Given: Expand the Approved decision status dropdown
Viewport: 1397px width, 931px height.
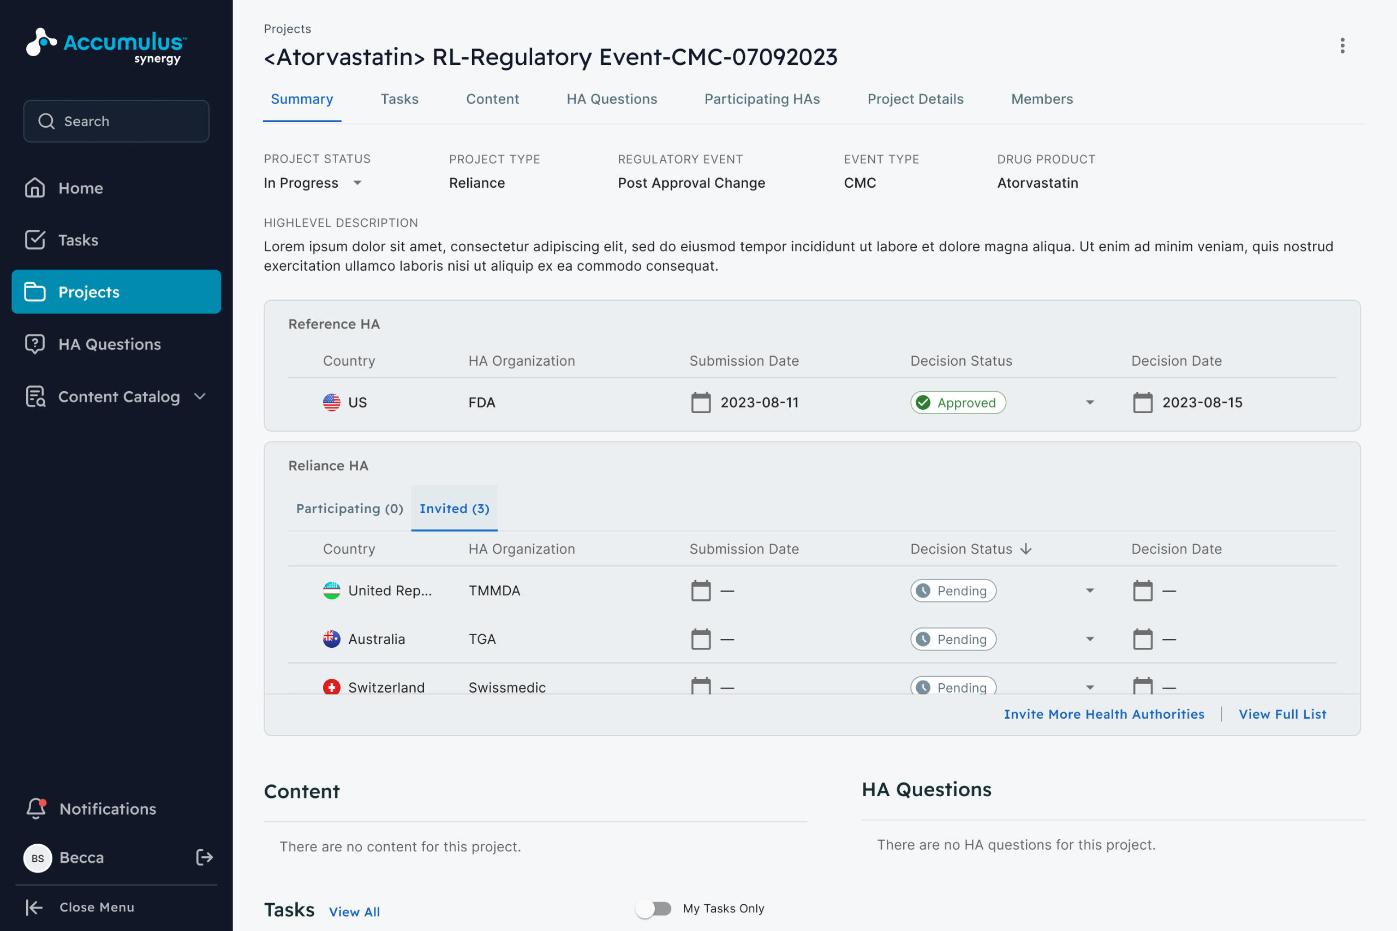Looking at the screenshot, I should (1089, 402).
